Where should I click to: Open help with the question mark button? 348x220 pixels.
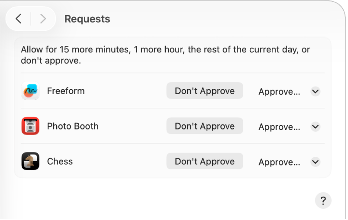pos(323,201)
